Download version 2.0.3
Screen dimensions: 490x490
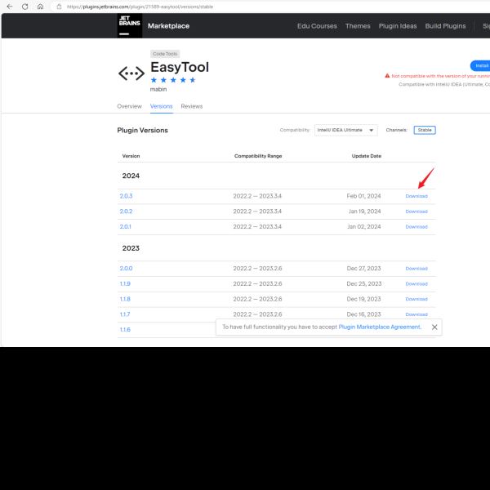click(x=416, y=196)
